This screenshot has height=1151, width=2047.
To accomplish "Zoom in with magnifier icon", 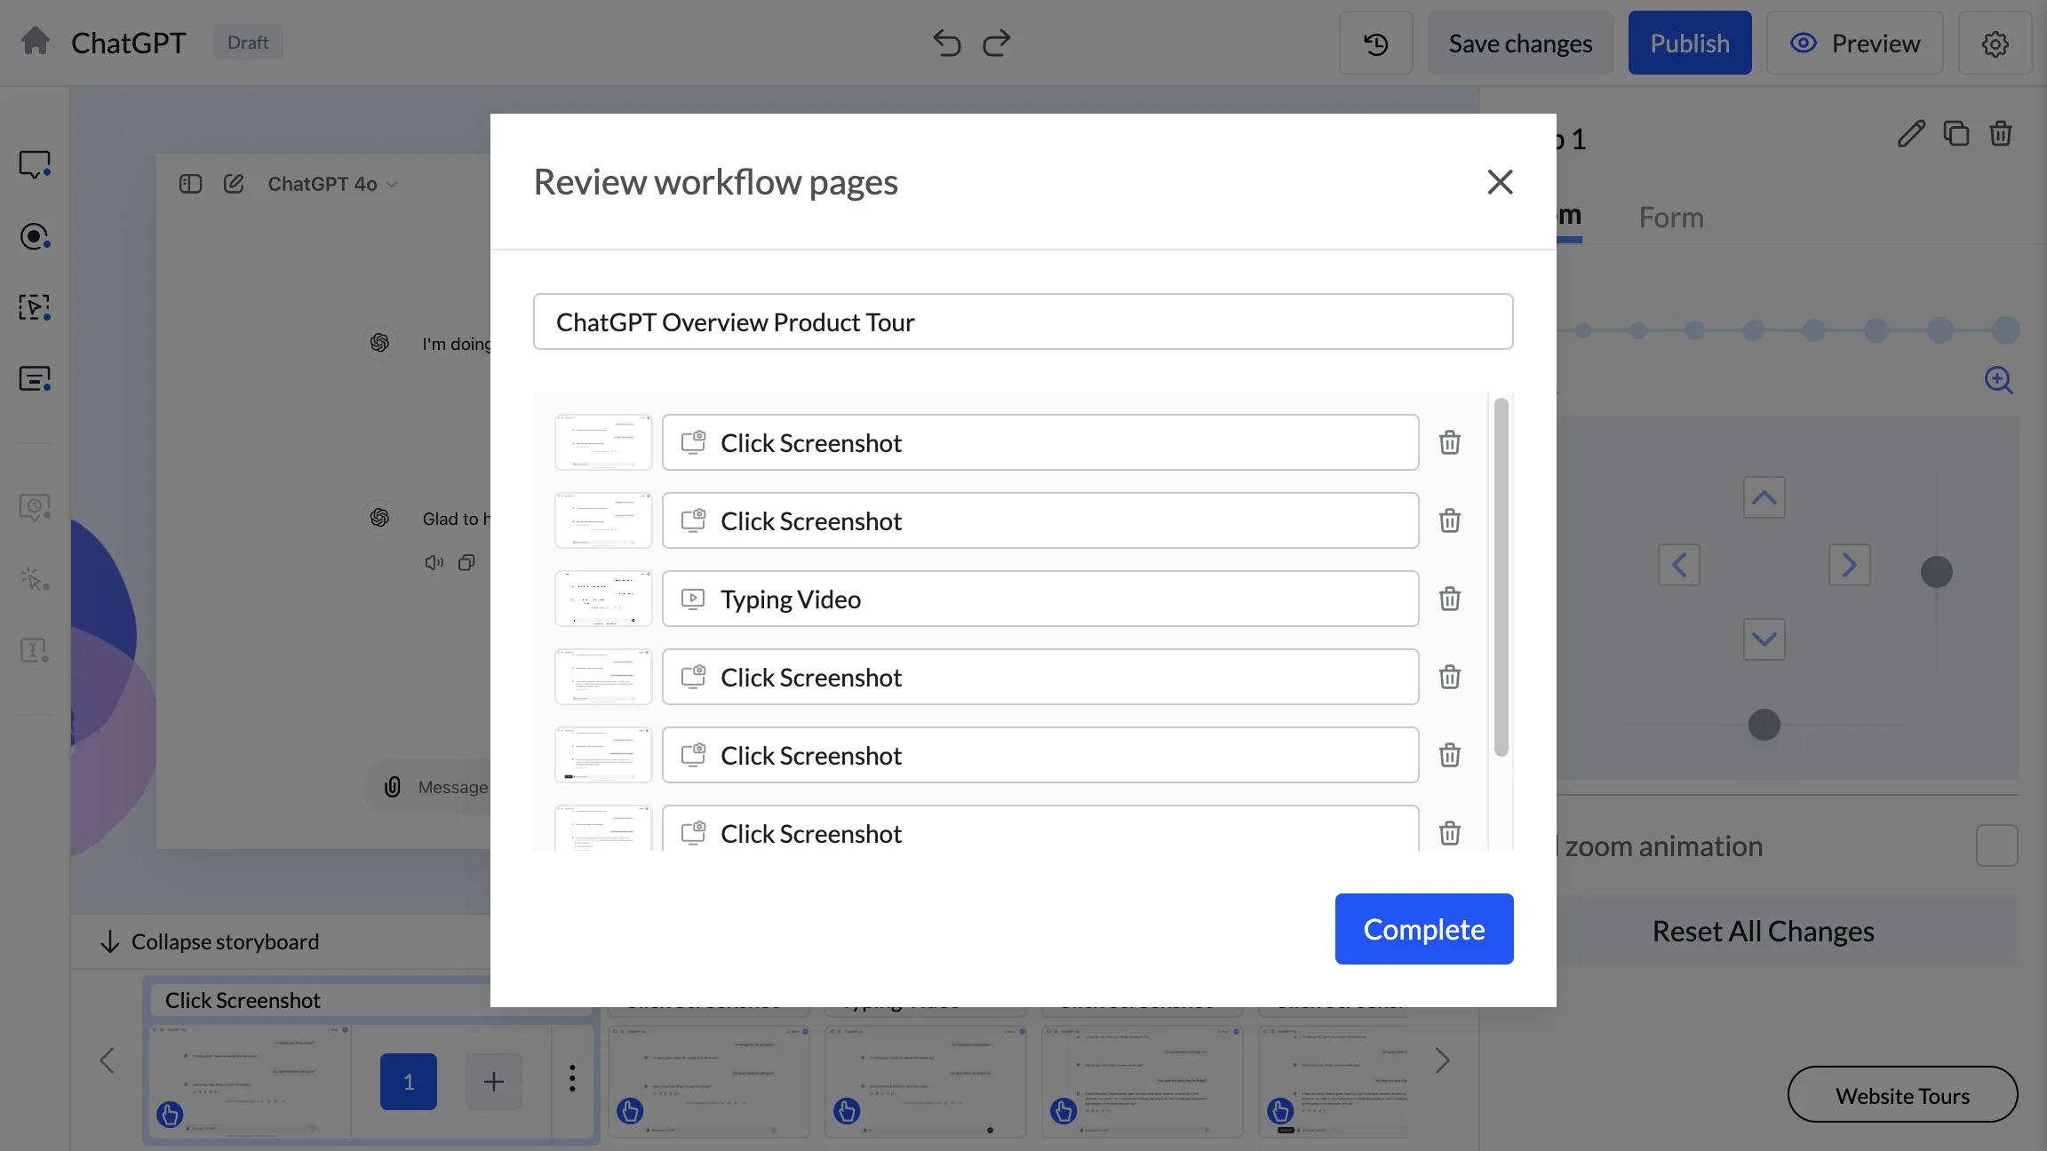I will 1998,380.
